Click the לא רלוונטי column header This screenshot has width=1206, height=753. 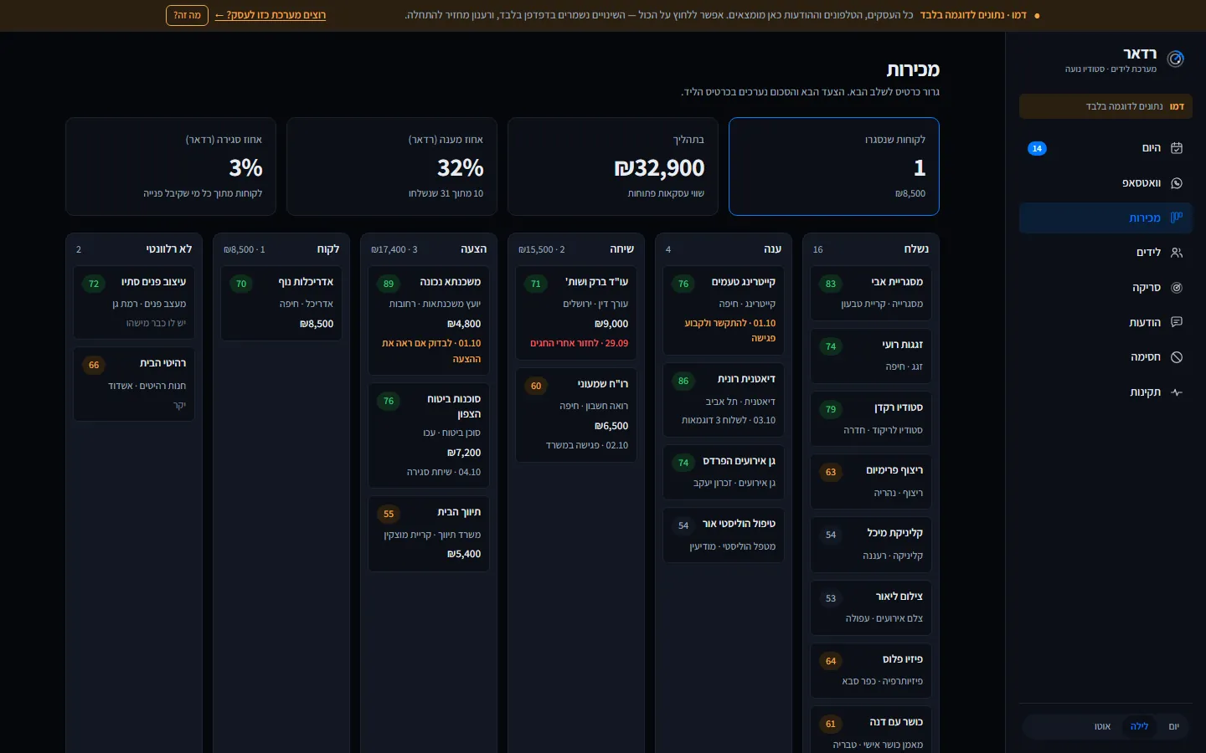(x=134, y=249)
